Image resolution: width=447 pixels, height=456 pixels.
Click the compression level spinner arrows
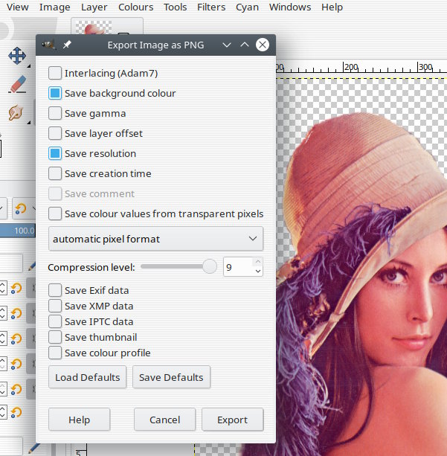pos(257,266)
